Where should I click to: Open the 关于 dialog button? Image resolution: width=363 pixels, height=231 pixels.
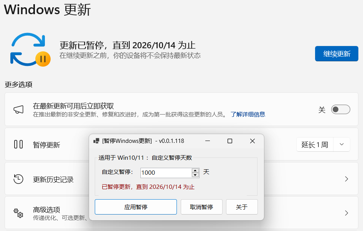click(x=242, y=207)
